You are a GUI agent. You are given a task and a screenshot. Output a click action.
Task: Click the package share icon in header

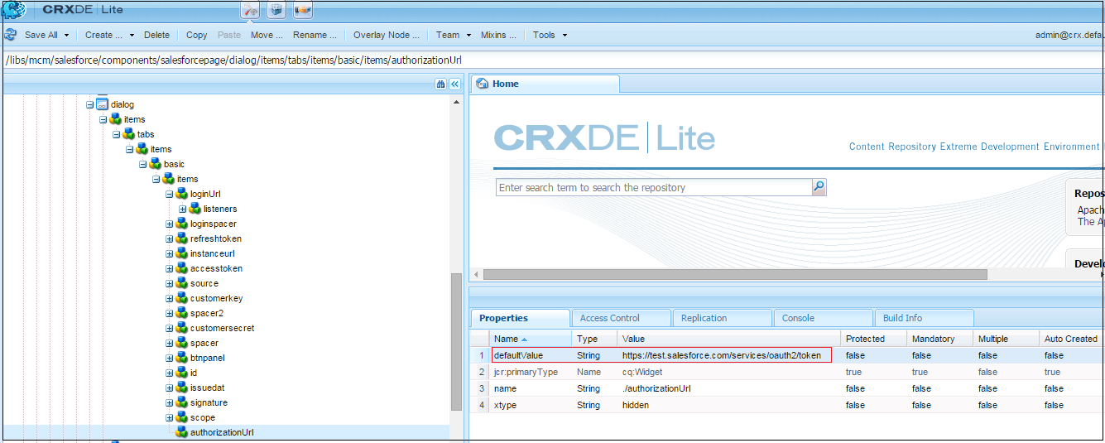coord(303,9)
